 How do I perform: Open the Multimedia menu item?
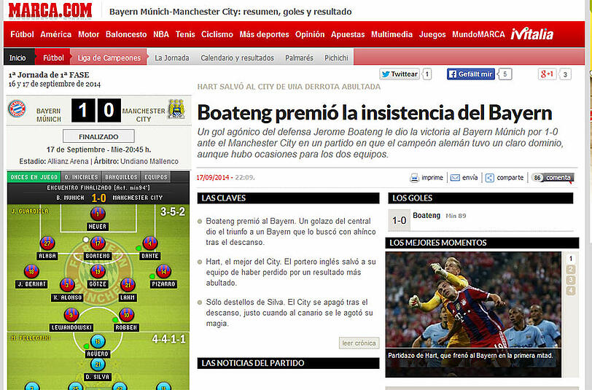coord(392,34)
